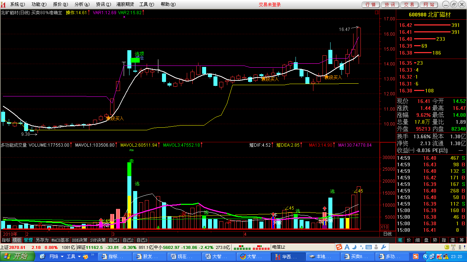The height and width of the screenshot is (262, 467).
Task: Switch to the MACD基本 indicator tab
Action: (x=60, y=240)
